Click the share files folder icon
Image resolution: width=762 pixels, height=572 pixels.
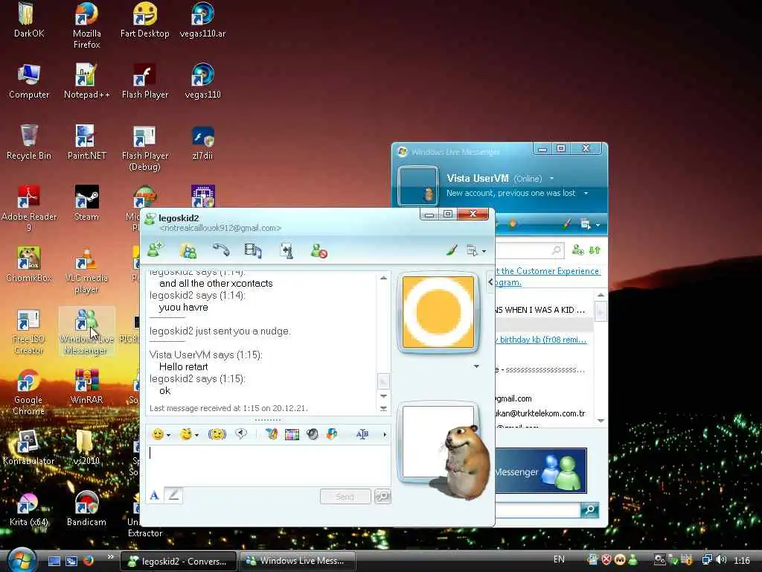point(188,251)
